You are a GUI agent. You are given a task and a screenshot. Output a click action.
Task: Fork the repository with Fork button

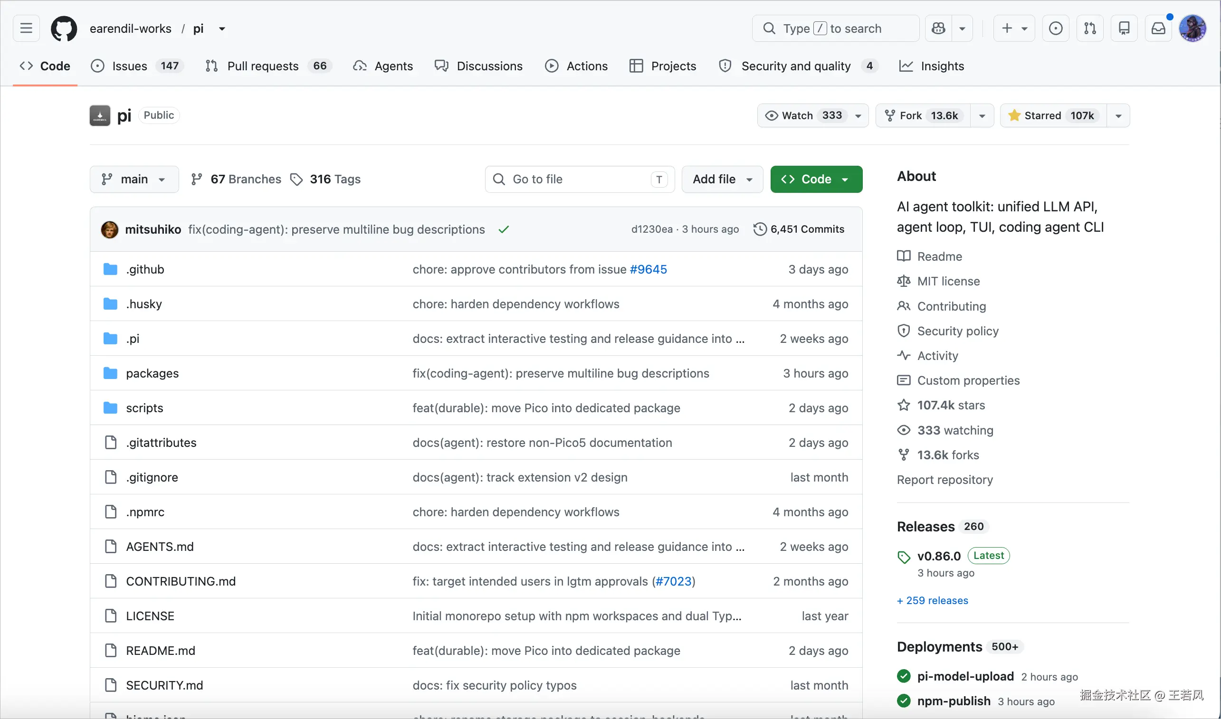tap(923, 115)
